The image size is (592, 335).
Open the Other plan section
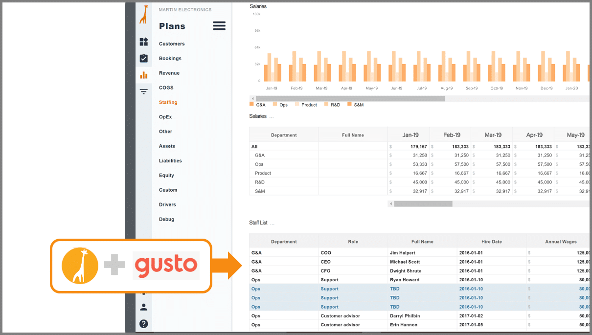pos(166,132)
